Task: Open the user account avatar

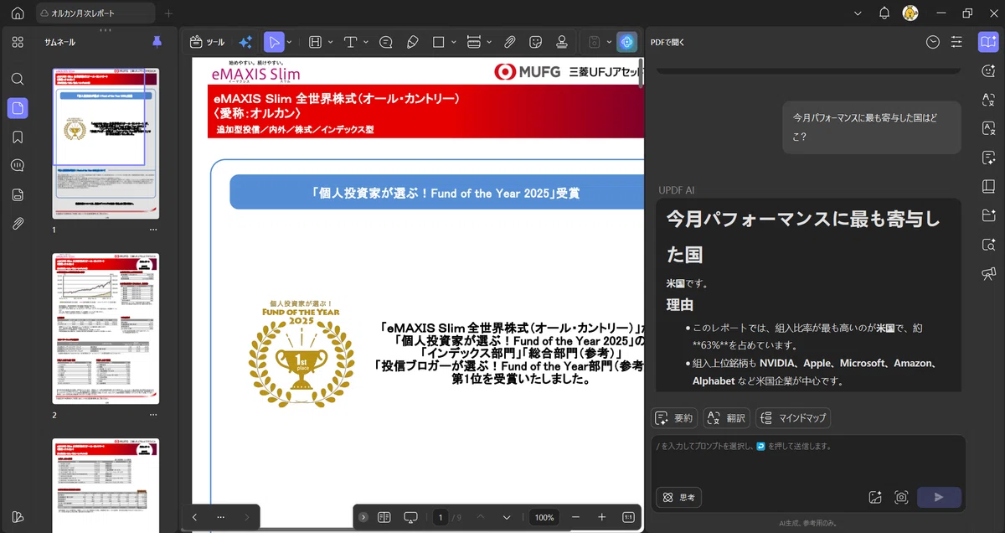Action: pos(910,13)
